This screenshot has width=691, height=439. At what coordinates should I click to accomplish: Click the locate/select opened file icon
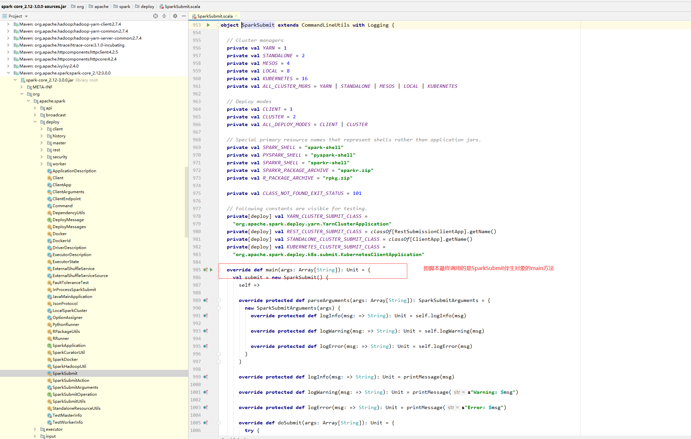(x=155, y=16)
